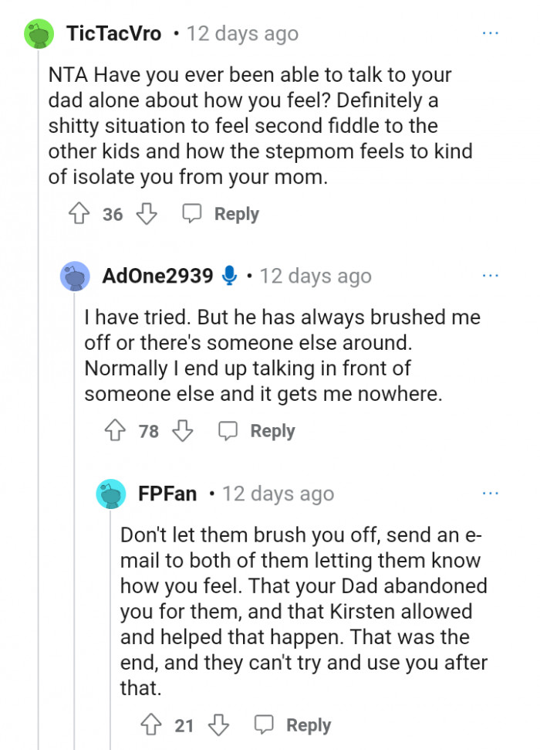Reply to TicTacVro's comment
The image size is (540, 750).
(221, 214)
